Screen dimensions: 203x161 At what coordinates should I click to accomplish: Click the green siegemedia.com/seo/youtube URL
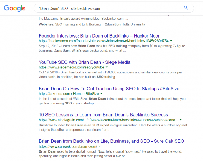tap(71, 67)
